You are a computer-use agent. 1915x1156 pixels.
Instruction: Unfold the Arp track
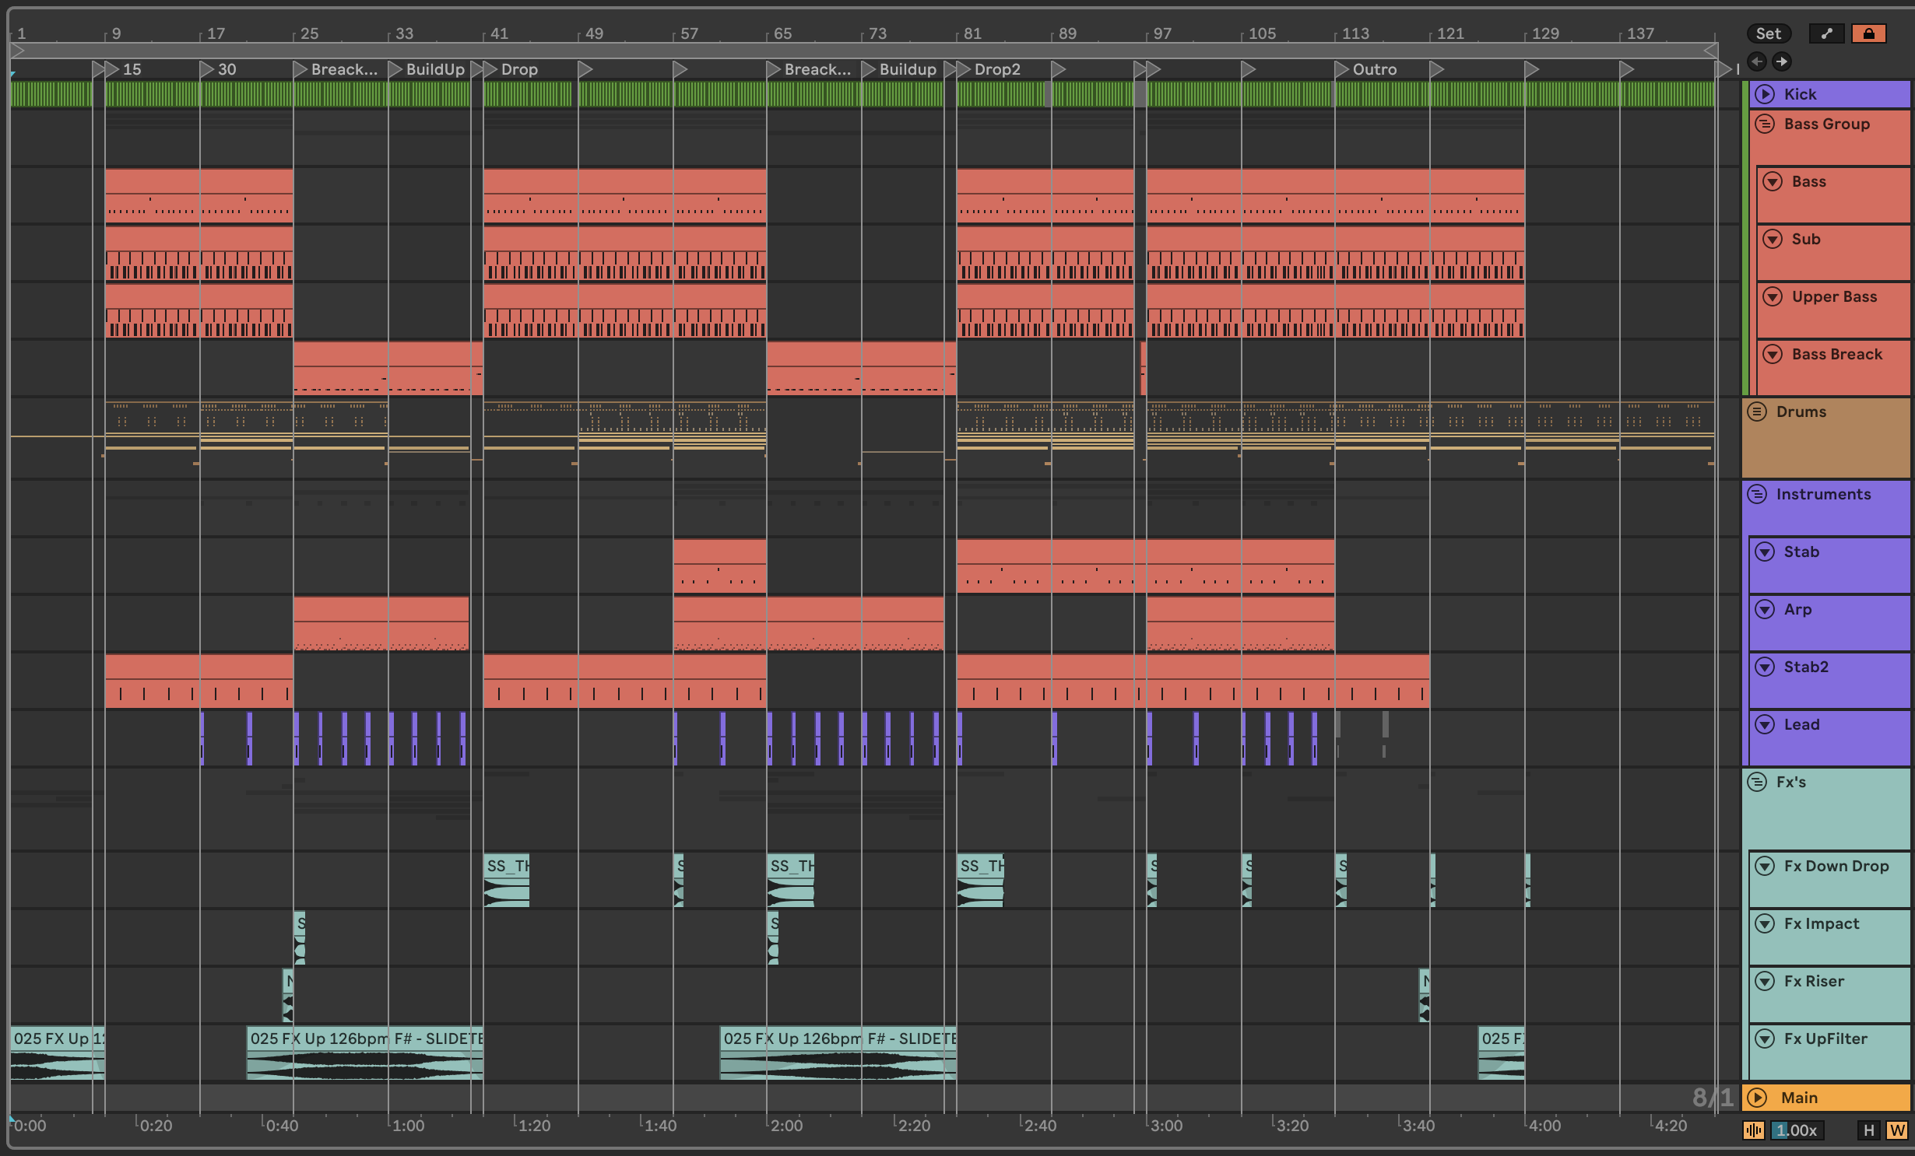1765,609
